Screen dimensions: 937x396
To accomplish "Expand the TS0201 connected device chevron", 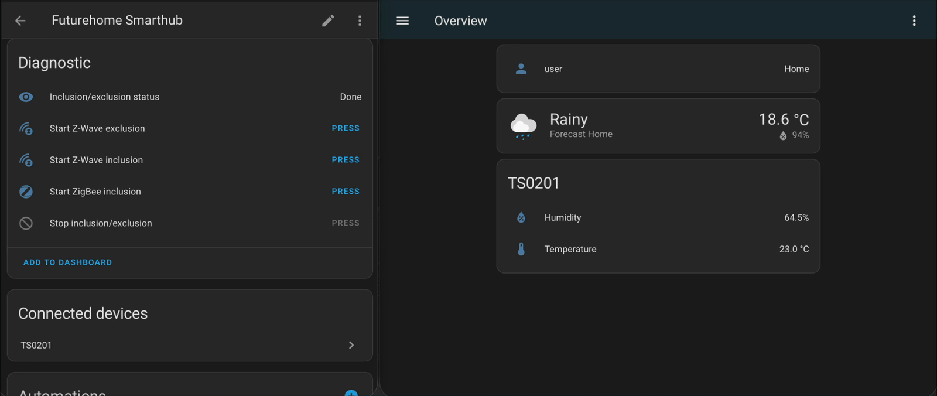I will click(x=351, y=345).
